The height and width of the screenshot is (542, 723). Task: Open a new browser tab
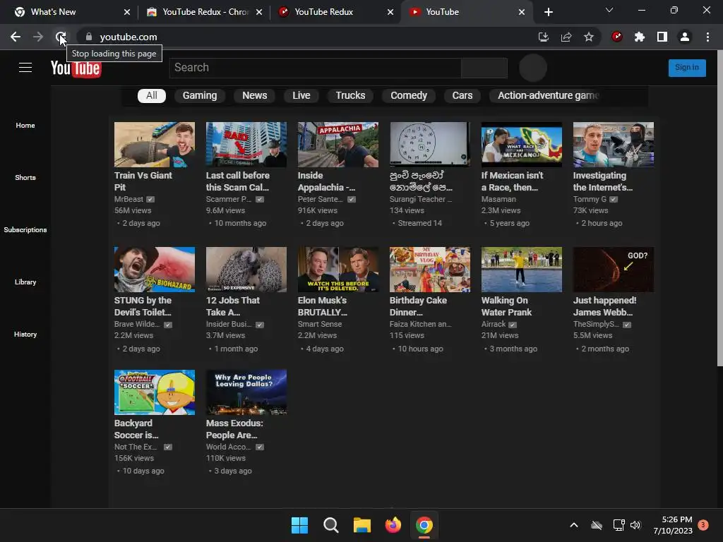548,12
